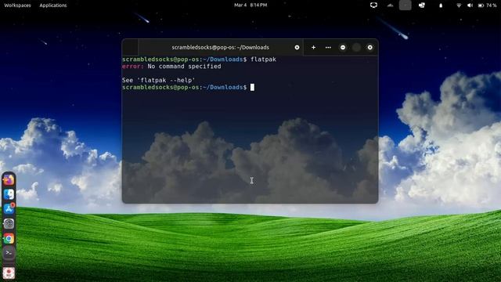
Task: Open the red screen recorder dock icon
Action: click(x=9, y=273)
